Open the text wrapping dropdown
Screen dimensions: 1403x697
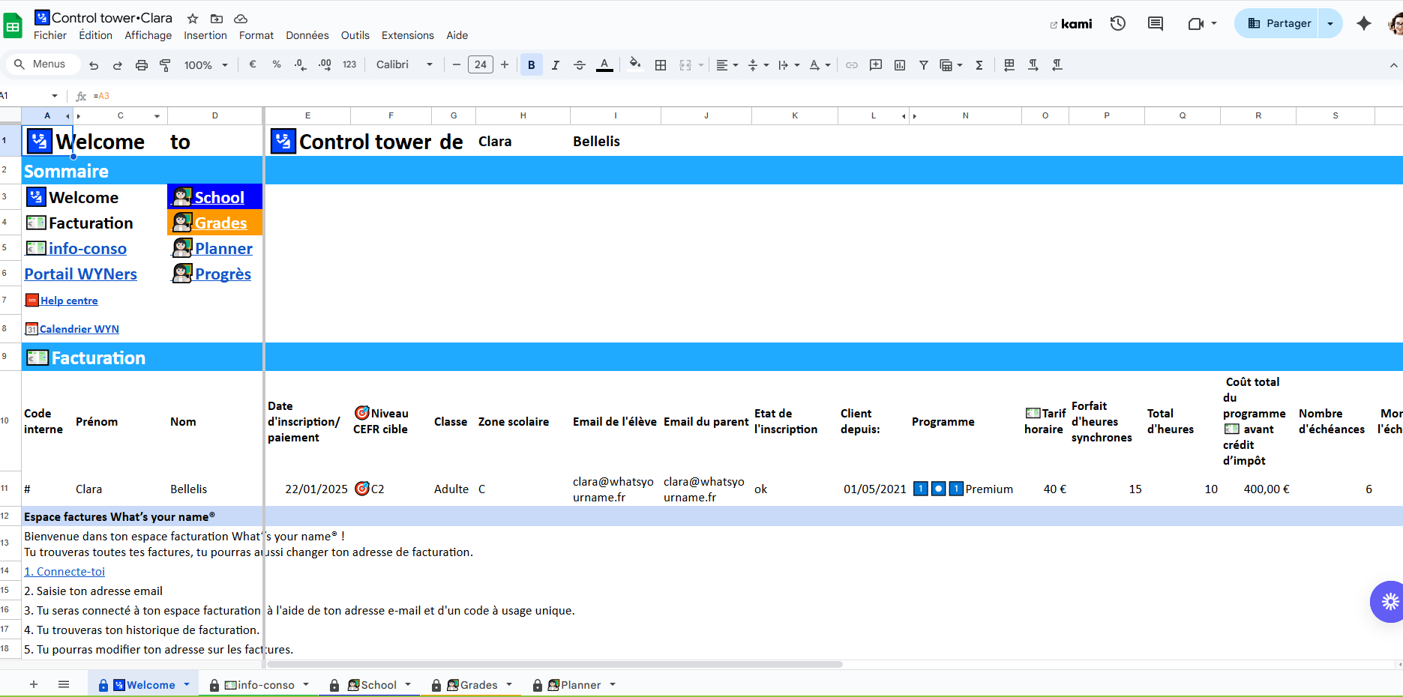pyautogui.click(x=789, y=65)
